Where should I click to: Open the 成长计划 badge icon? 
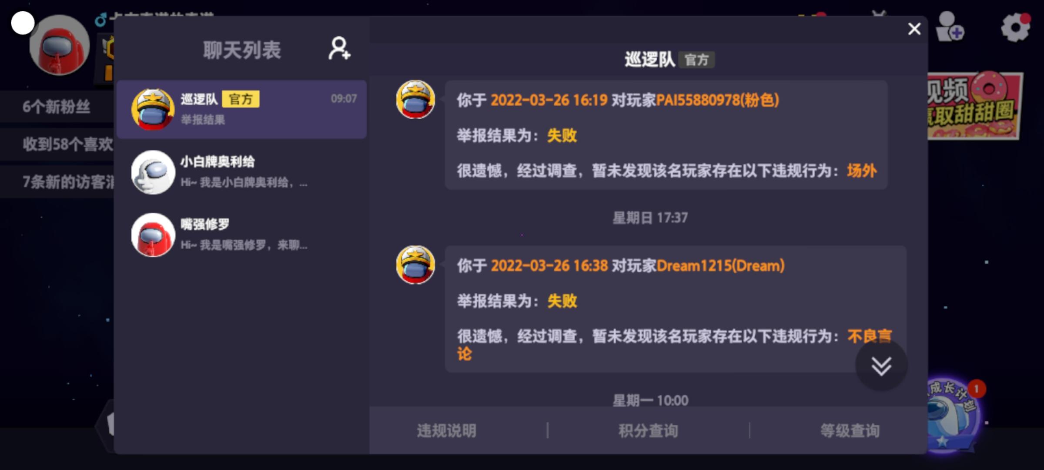(953, 413)
